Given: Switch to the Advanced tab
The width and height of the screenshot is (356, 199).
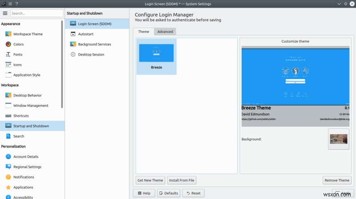Looking at the screenshot, I should tap(165, 32).
